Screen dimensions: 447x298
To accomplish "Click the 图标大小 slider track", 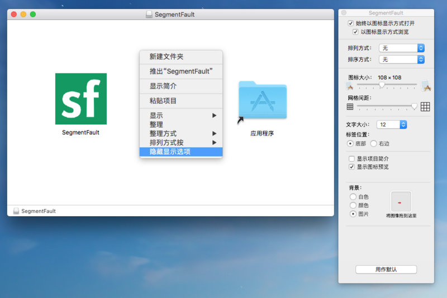I will [x=387, y=85].
